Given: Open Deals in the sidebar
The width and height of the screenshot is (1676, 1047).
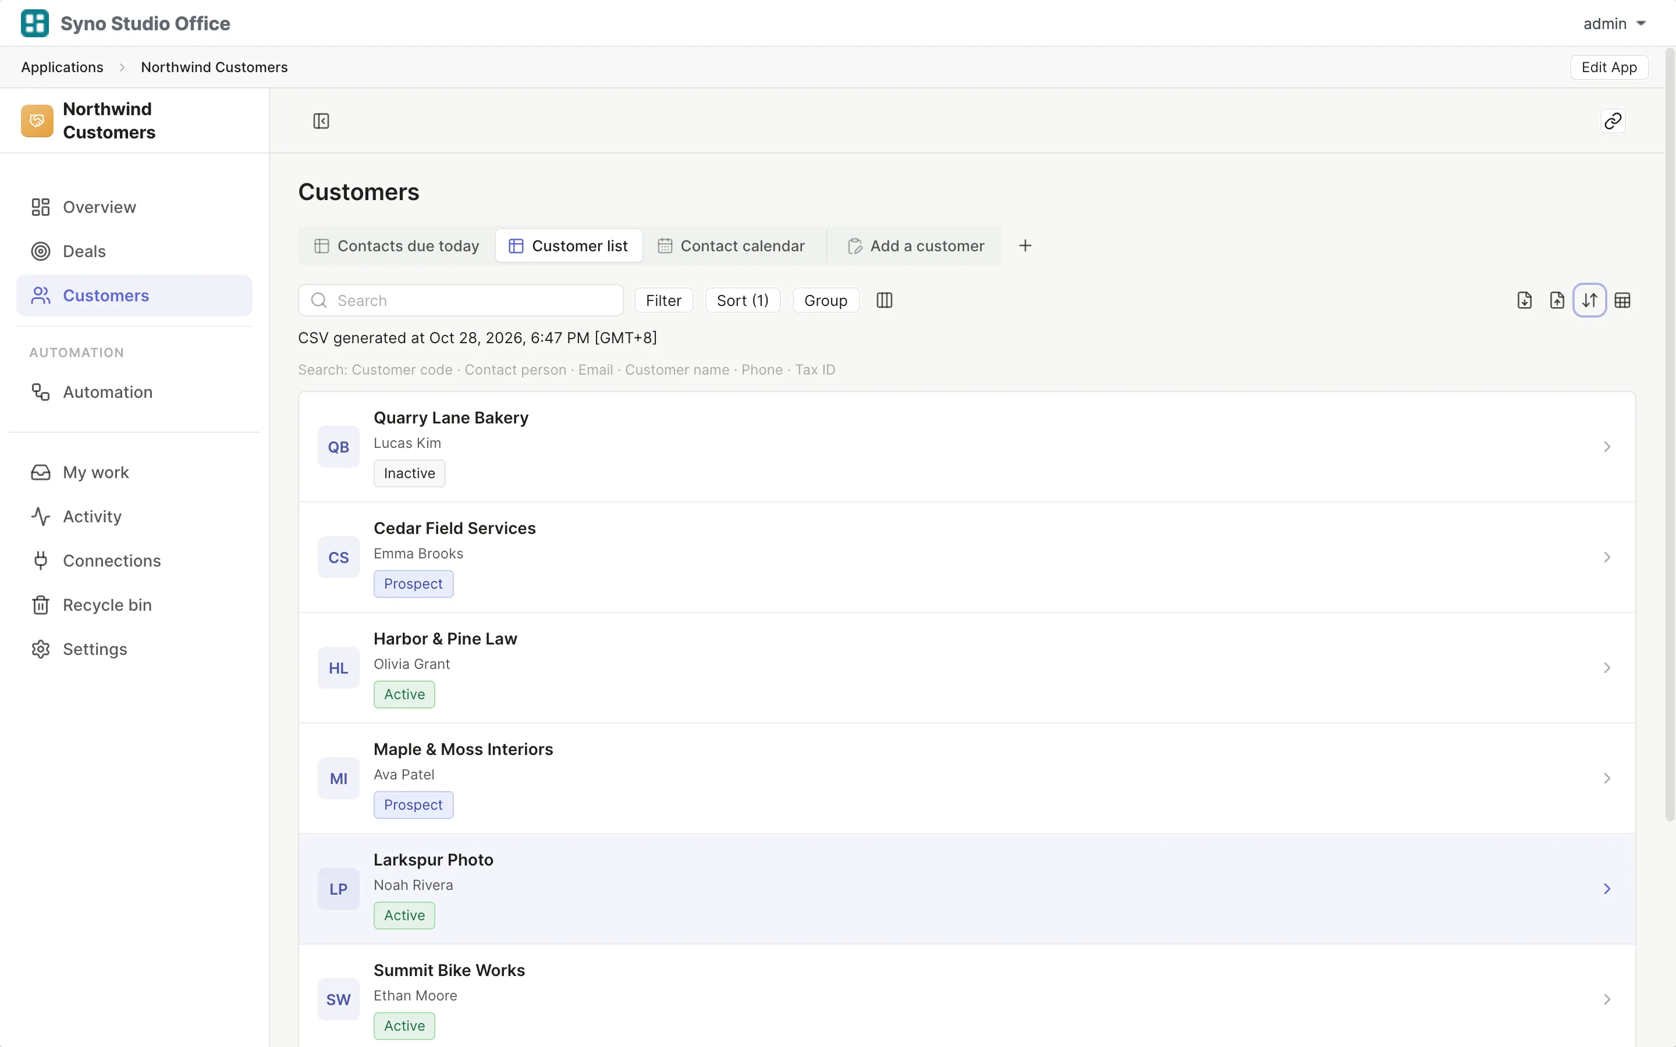Looking at the screenshot, I should [x=134, y=251].
